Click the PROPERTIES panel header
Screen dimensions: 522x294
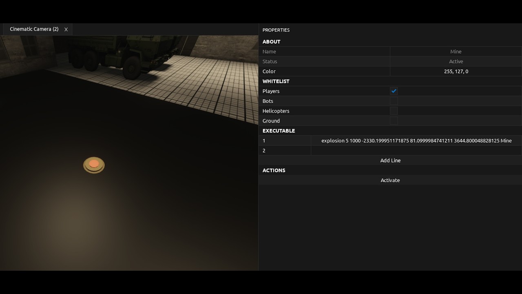(276, 30)
